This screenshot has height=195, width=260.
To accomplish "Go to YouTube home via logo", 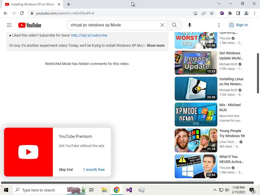I will tap(30, 25).
